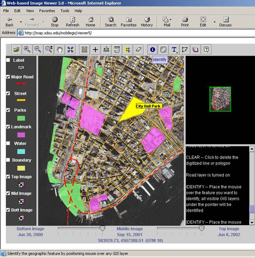
Task: Toggle the Parks layer checkbox
Action: pos(8,110)
